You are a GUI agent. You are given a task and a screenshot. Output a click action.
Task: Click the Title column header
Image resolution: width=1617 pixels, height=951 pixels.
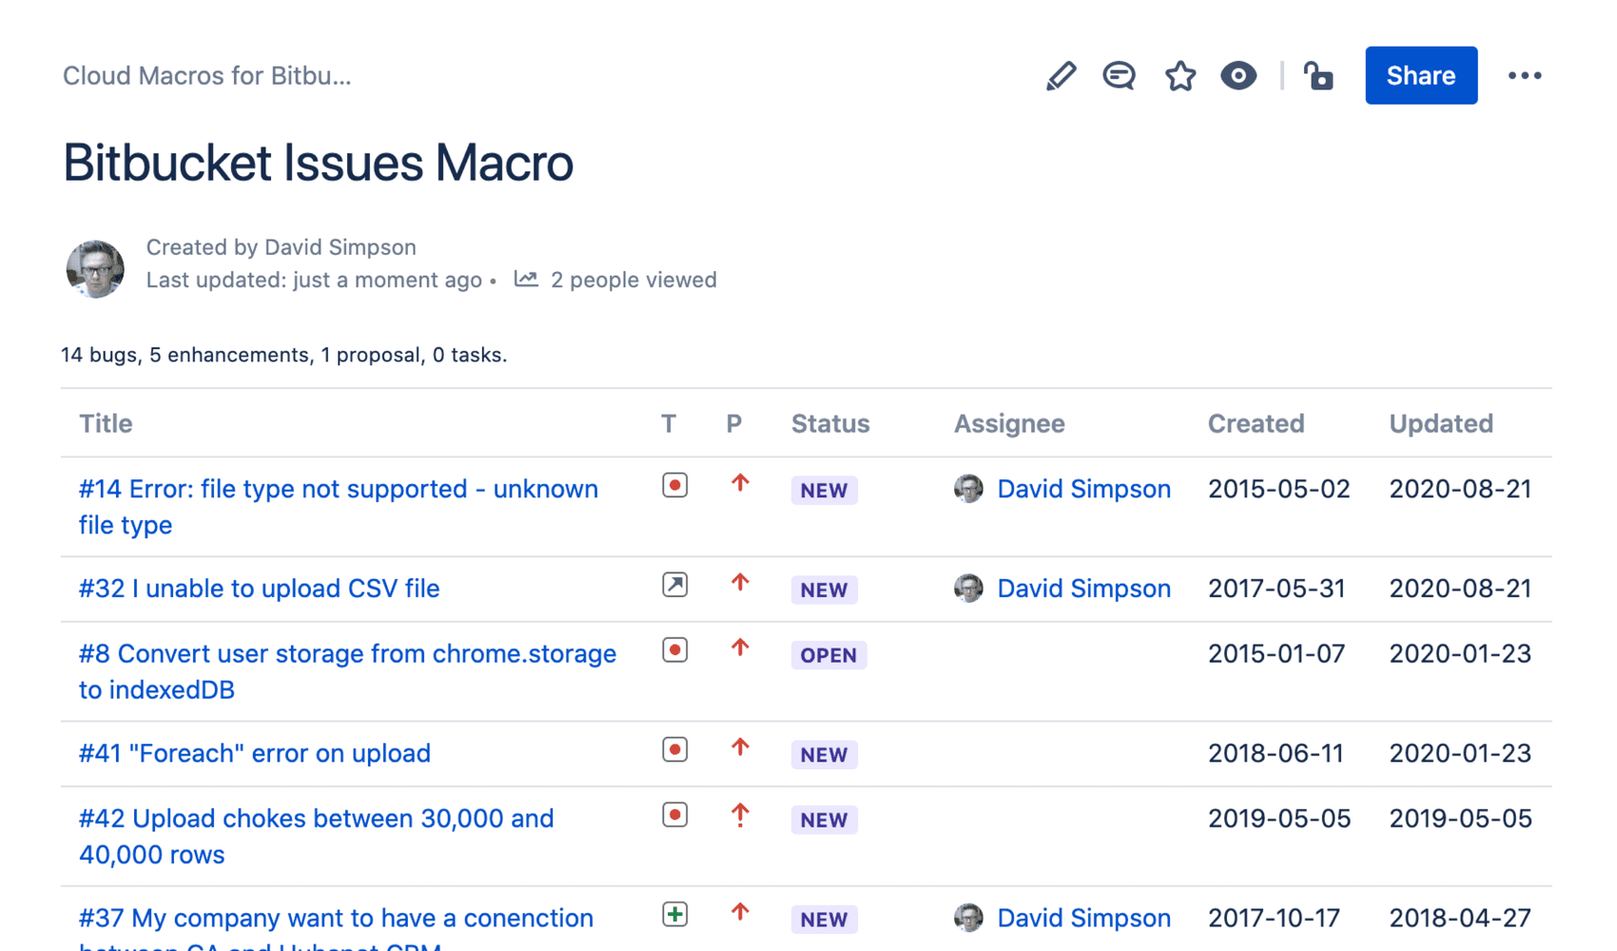coord(105,423)
